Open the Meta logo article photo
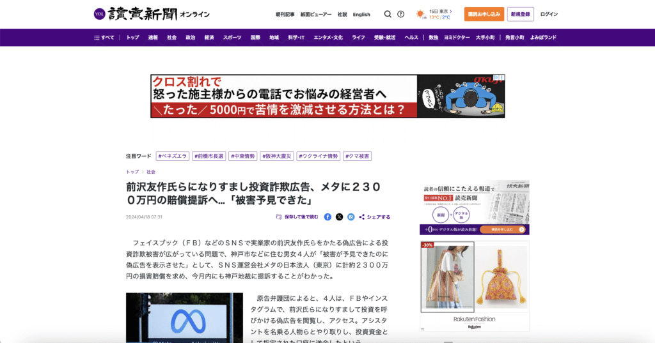 point(184,317)
